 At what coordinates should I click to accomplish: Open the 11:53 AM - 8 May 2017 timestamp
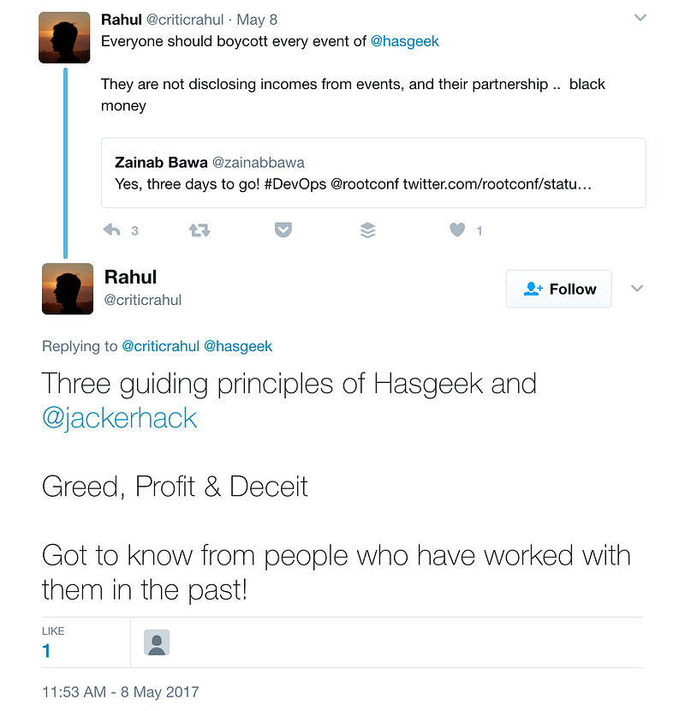coord(120,692)
